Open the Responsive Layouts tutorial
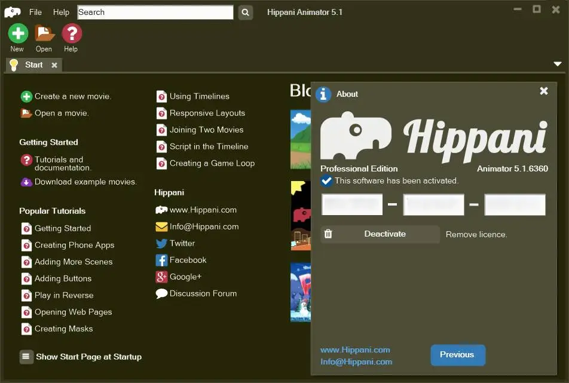 (x=207, y=113)
